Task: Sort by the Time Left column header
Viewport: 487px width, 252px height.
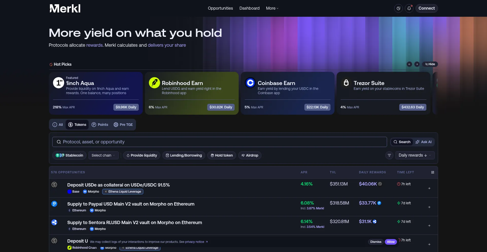Action: click(405, 172)
